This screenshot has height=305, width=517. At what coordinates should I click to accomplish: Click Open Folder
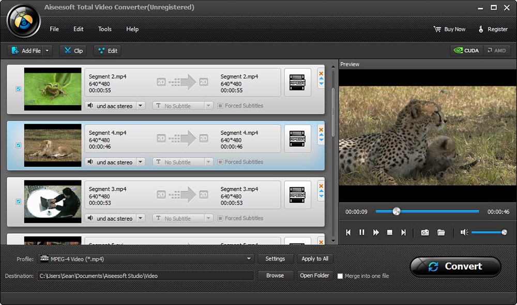[314, 276]
